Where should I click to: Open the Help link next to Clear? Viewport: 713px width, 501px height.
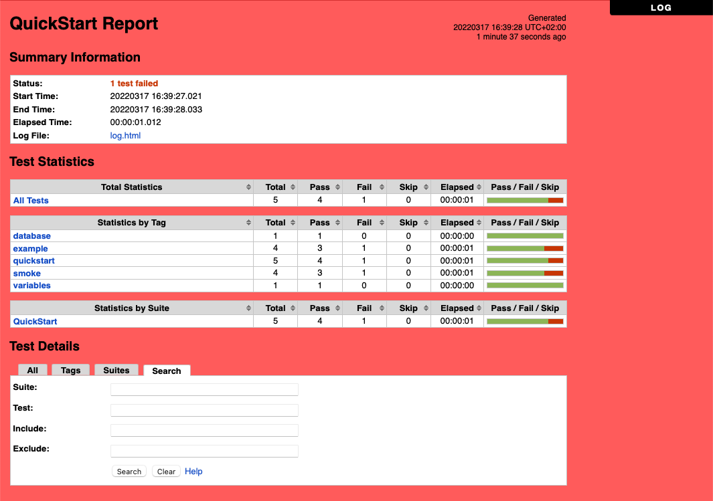(193, 471)
